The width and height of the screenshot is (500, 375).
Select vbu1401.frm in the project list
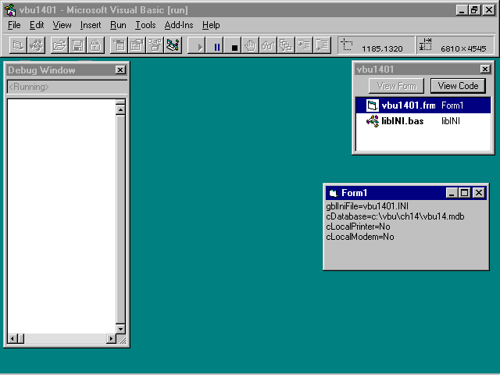[408, 105]
